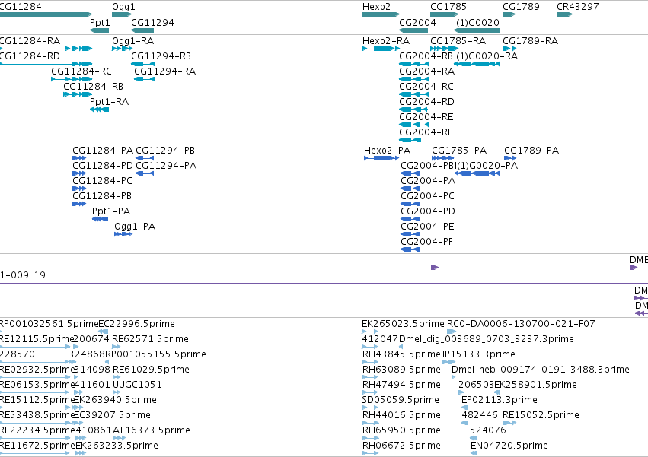Select the CR43297 gene label

578,7
